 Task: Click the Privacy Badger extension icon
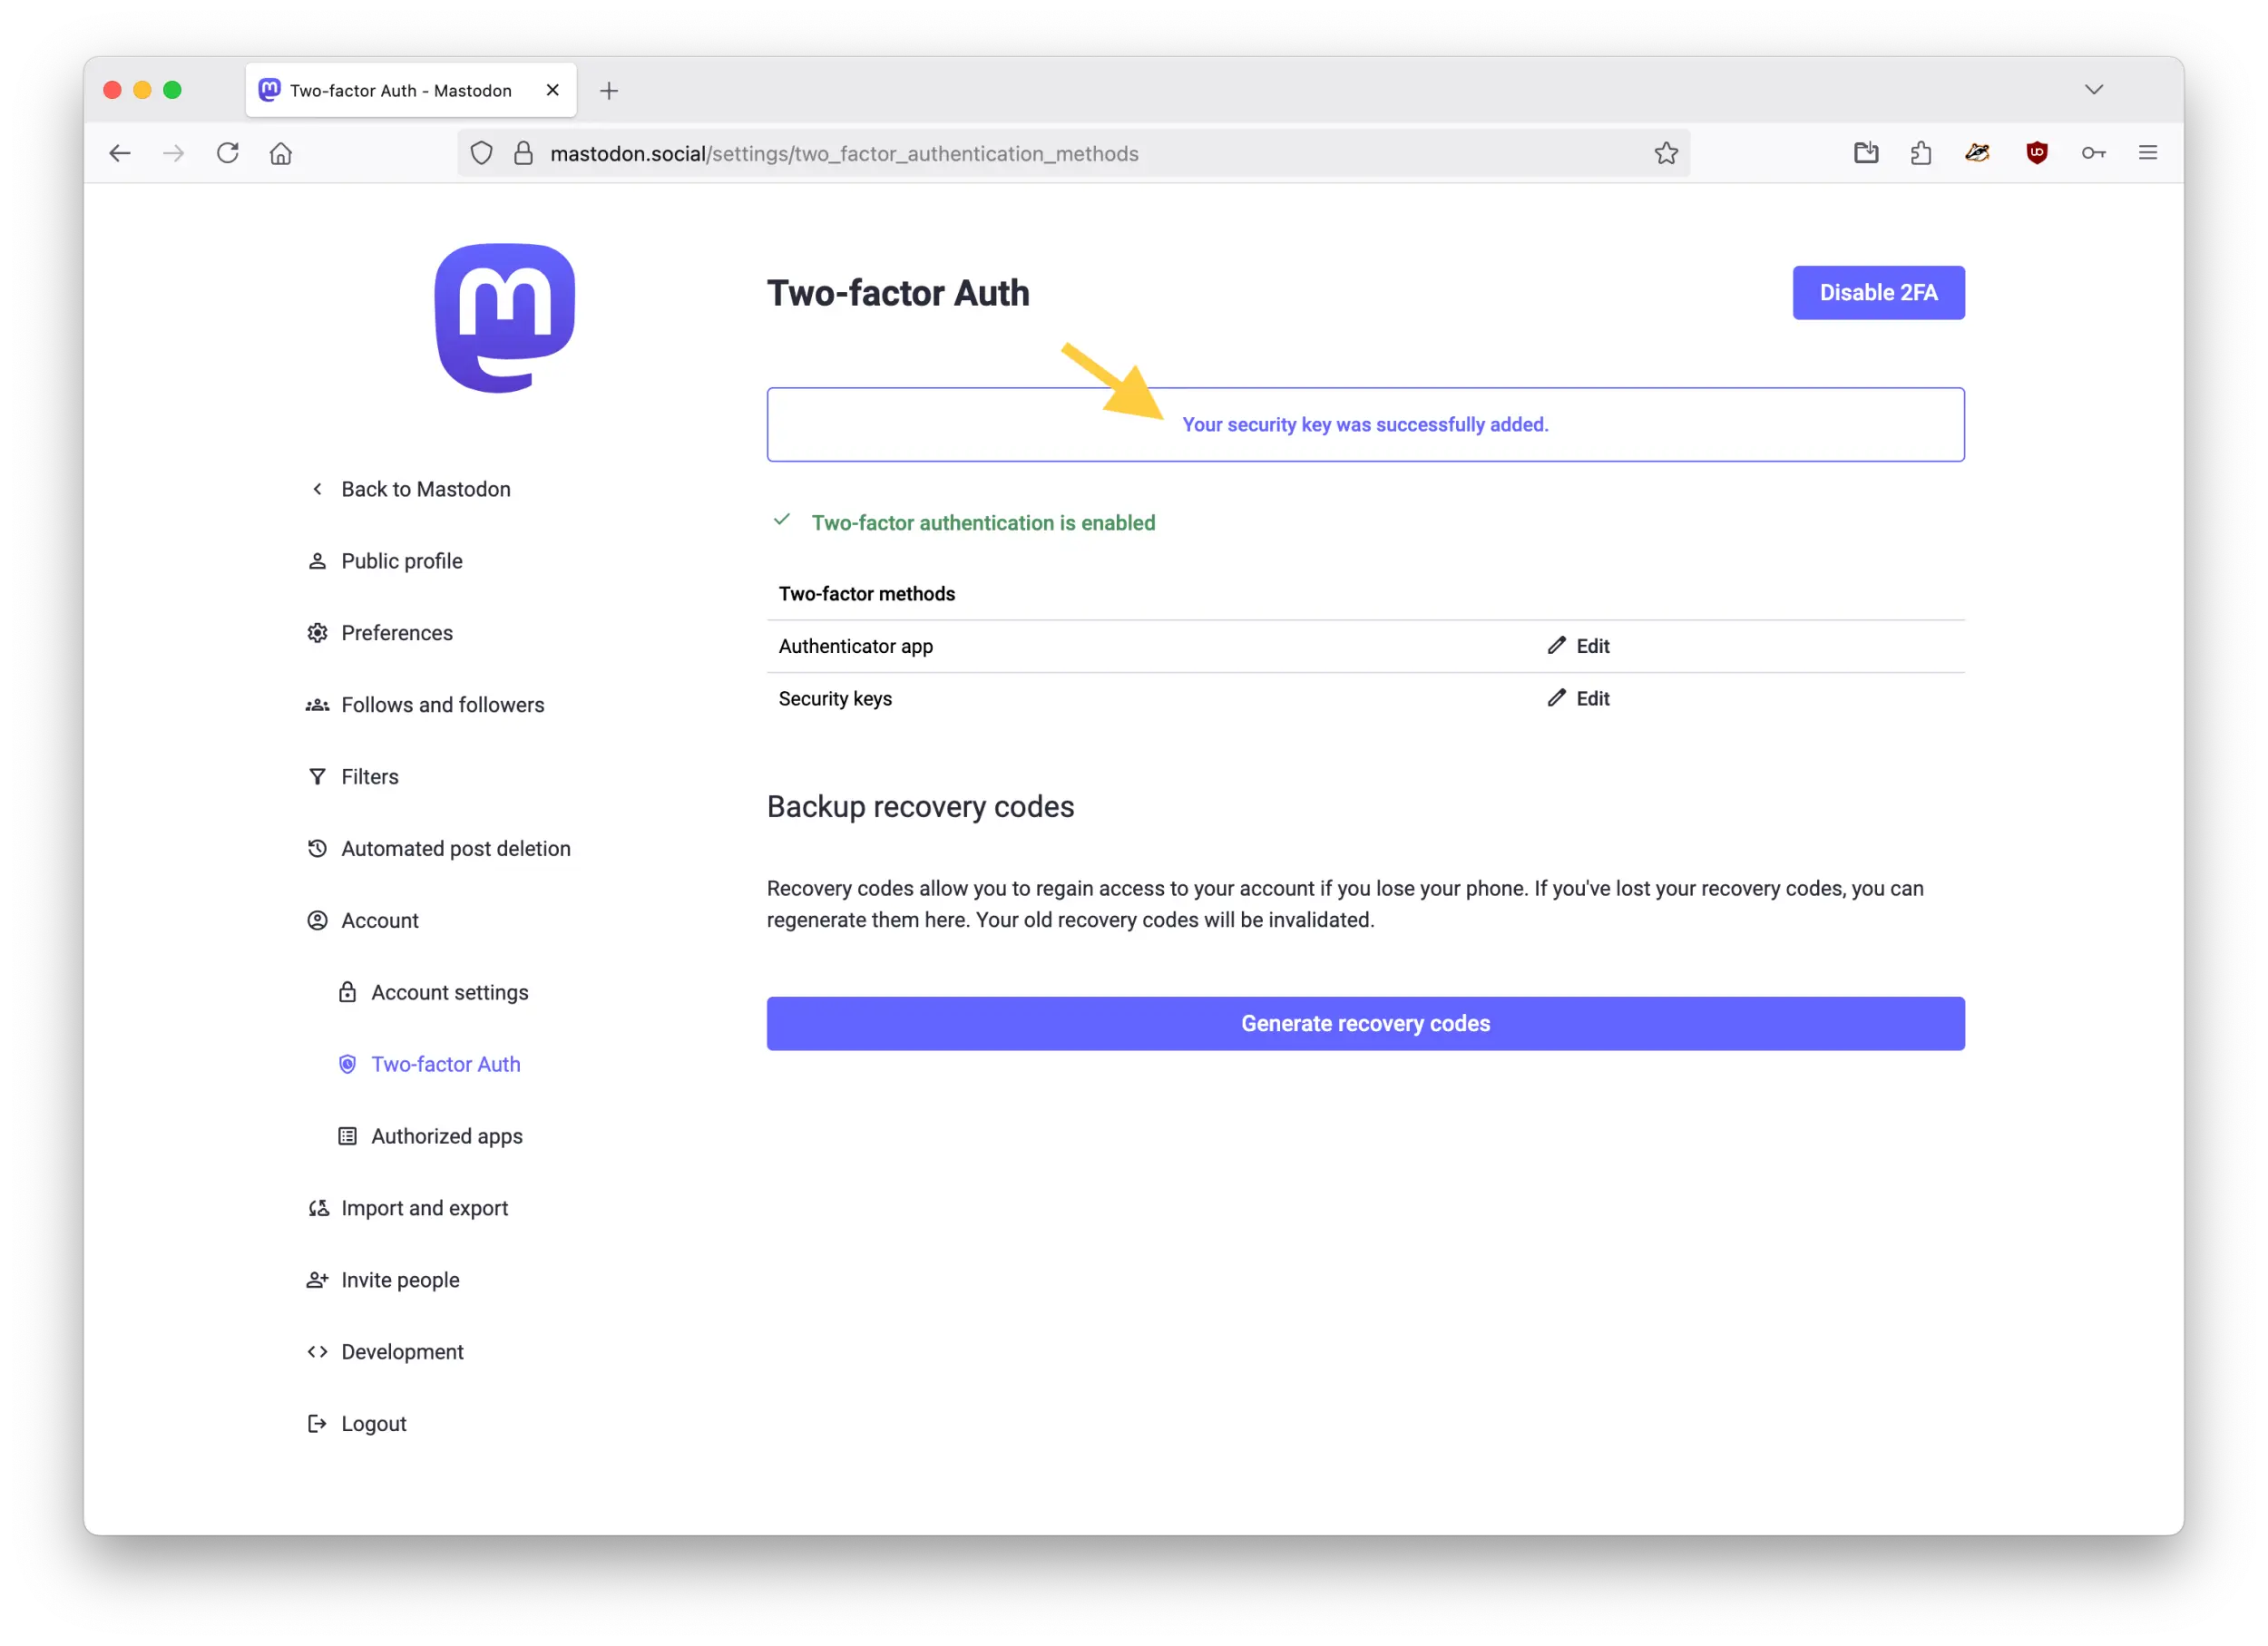[x=1977, y=153]
